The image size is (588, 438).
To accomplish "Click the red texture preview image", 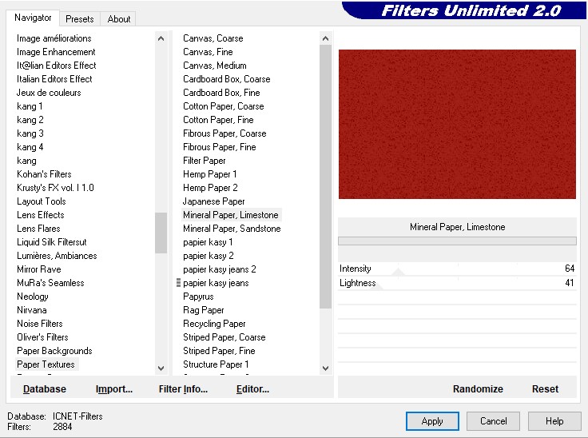I will [x=457, y=124].
